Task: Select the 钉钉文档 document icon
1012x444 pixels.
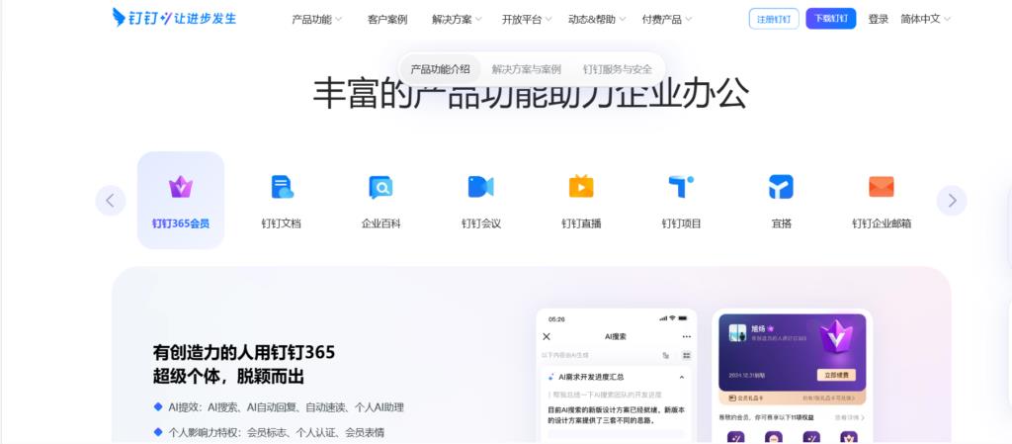Action: (x=282, y=187)
